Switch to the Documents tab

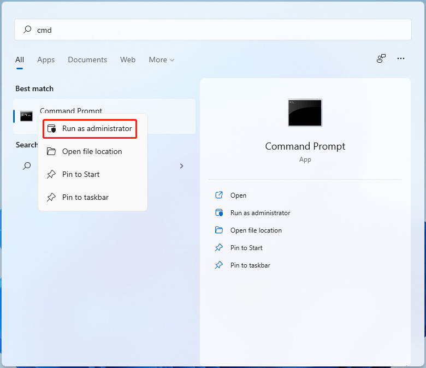click(x=87, y=60)
